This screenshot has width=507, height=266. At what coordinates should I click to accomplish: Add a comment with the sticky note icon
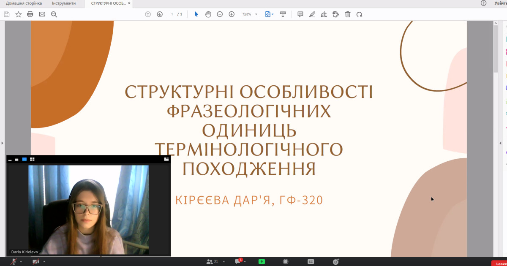tap(300, 14)
